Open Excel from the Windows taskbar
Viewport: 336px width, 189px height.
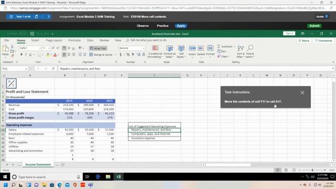[118, 177]
